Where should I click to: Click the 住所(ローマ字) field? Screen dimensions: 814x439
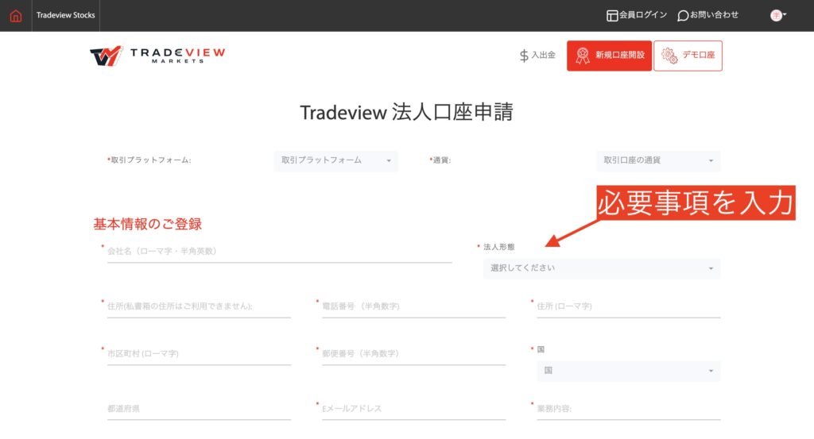point(629,307)
